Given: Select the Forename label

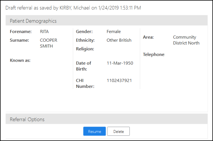Looking at the screenshot, I should point(21,32).
